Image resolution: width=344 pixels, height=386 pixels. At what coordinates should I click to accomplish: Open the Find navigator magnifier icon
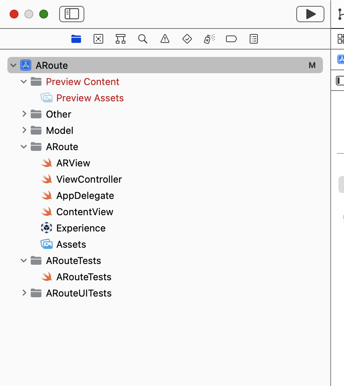click(x=142, y=39)
